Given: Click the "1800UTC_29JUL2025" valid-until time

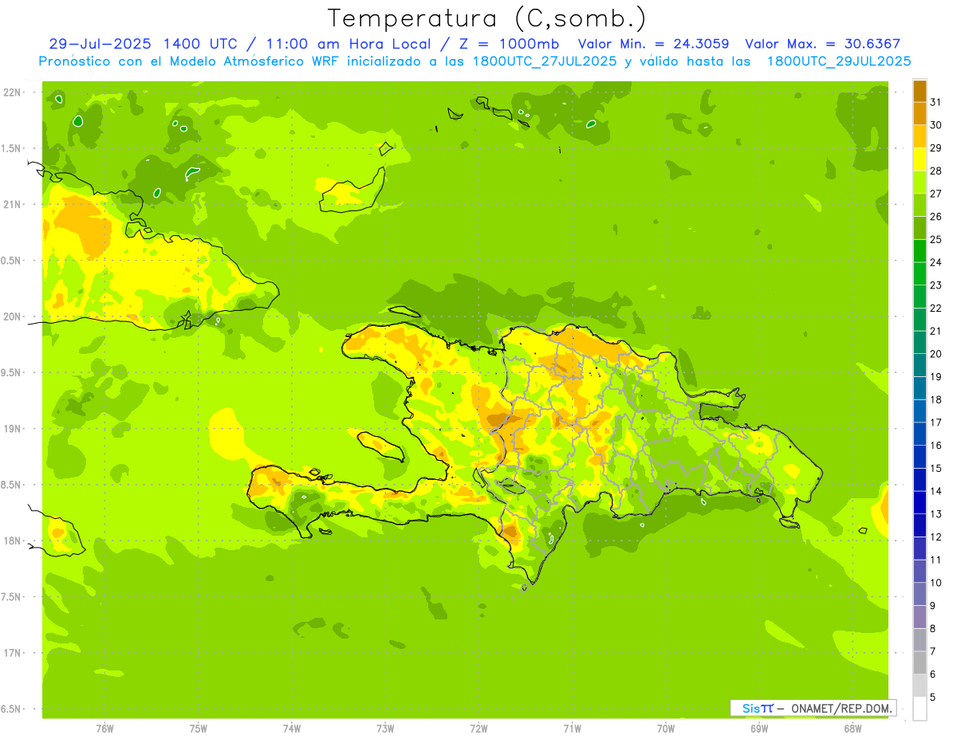Looking at the screenshot, I should [839, 61].
